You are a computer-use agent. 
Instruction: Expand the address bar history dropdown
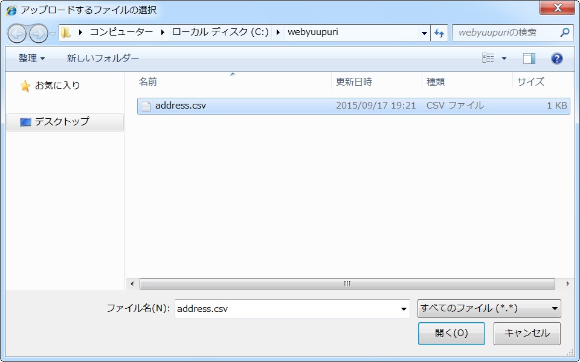point(424,33)
